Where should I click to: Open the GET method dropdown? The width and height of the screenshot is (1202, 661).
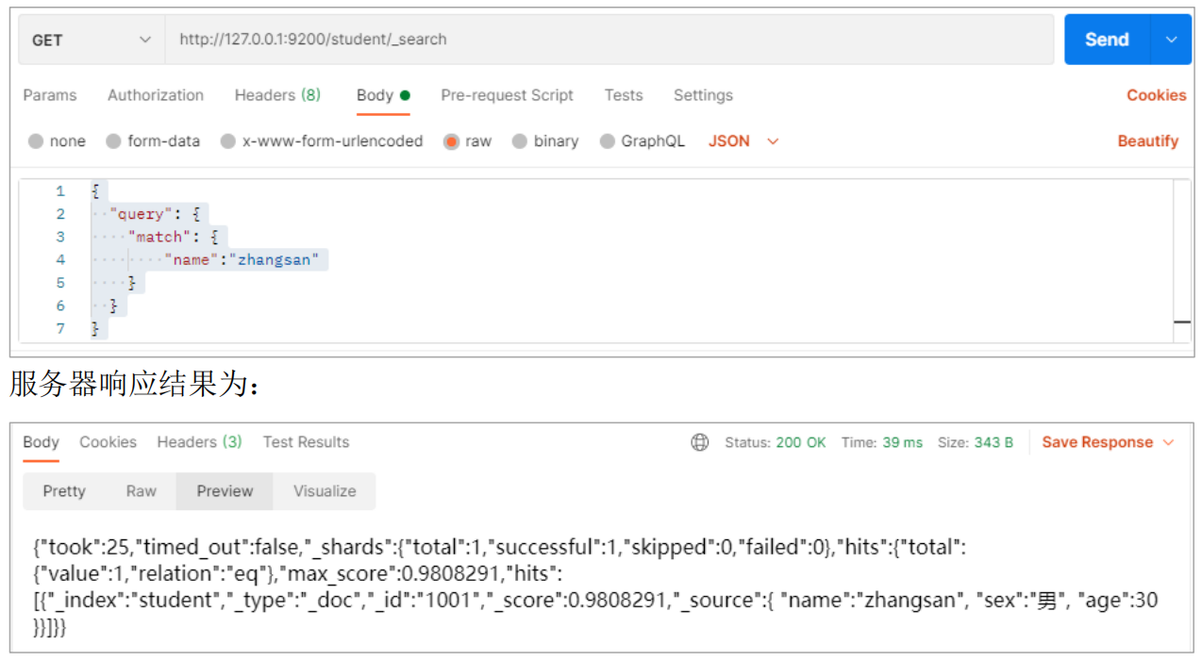tap(91, 40)
